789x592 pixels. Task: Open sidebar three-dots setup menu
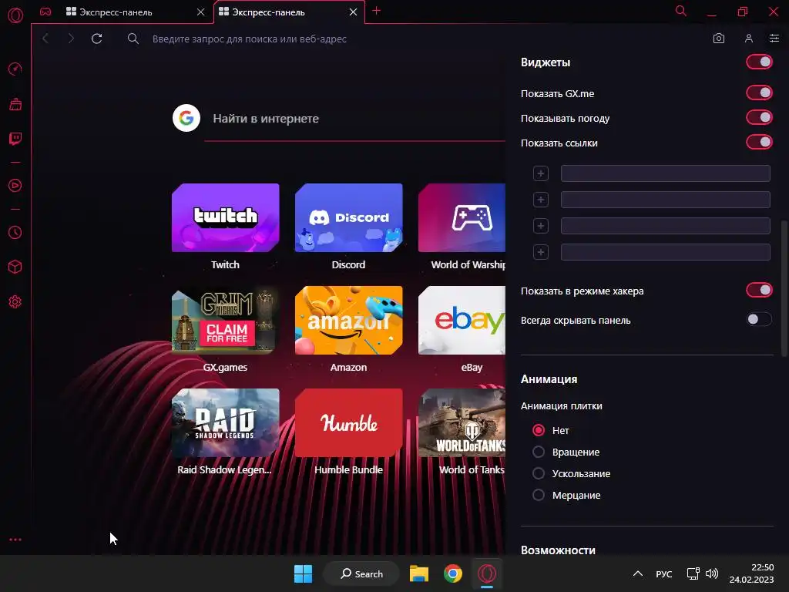15,540
